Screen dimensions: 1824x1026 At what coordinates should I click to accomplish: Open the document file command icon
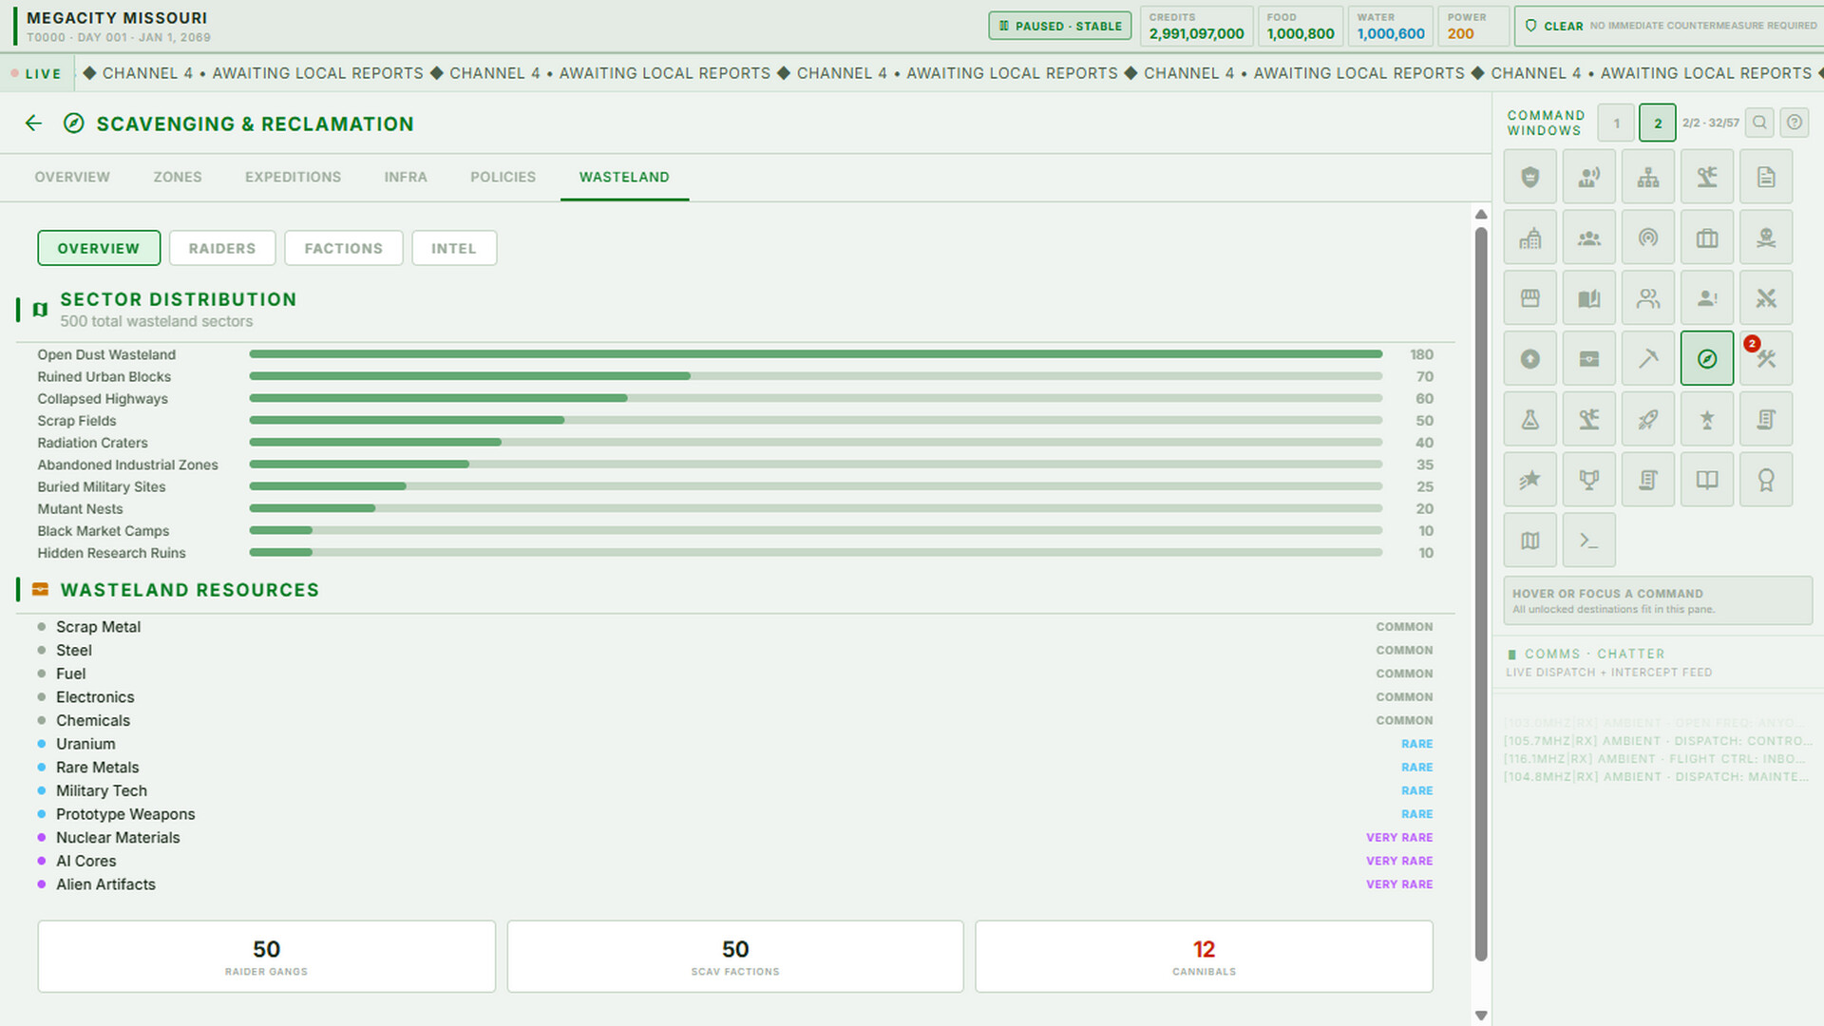pos(1765,177)
